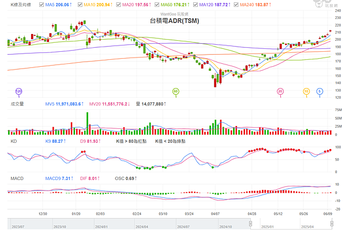346x233 pixels.
Task: Click the 06/09 date axis label
Action: tap(328, 214)
